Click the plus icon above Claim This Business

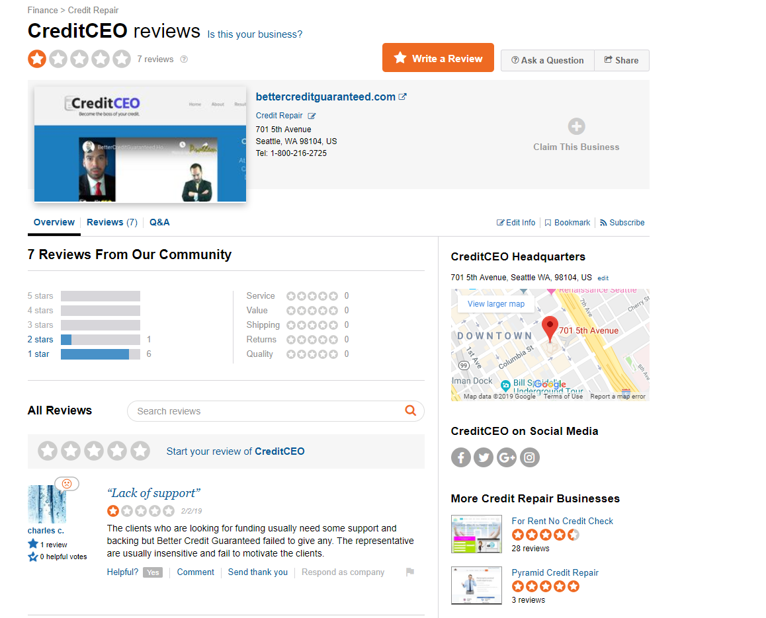[576, 126]
